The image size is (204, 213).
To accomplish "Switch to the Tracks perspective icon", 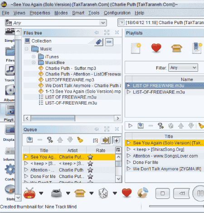I will click(10, 70).
